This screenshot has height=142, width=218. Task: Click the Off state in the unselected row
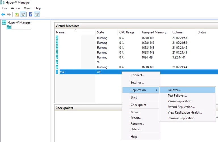point(99,62)
